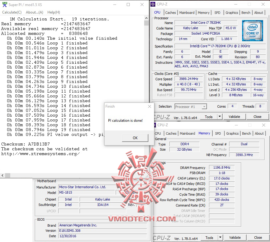Open the About...(A) menu in Super PI

click(x=35, y=12)
